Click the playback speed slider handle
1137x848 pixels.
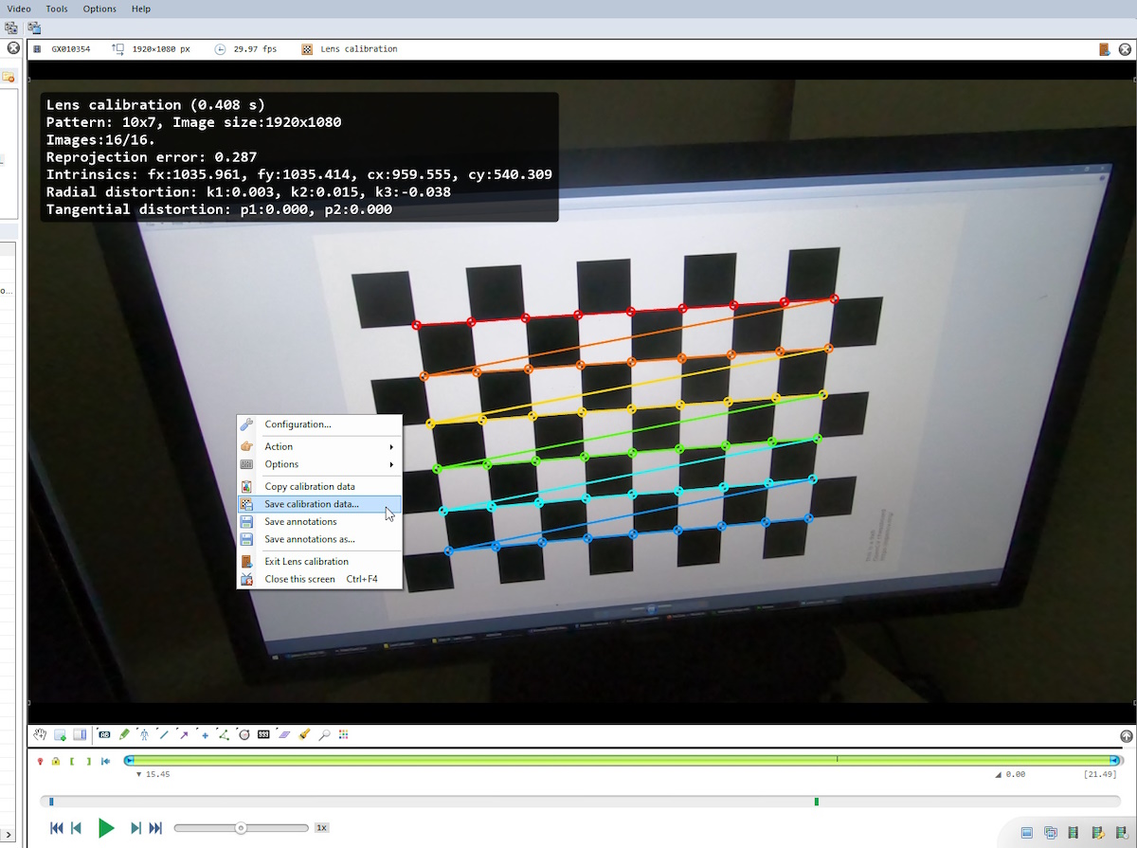coord(241,828)
